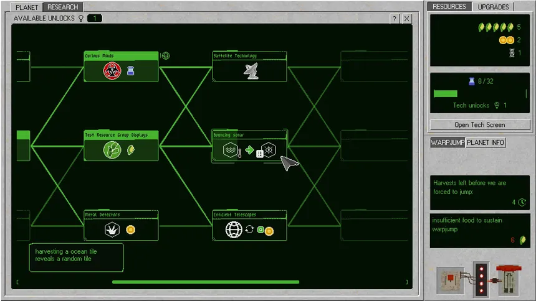Select the globe icon in Efficient Telescopes
Viewport: 536px width, 301px height.
pos(234,229)
